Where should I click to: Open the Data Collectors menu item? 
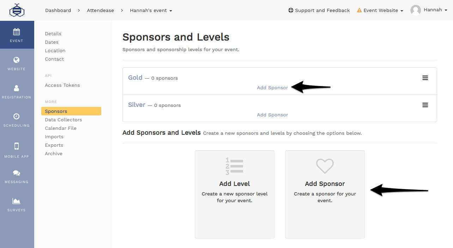click(x=63, y=120)
